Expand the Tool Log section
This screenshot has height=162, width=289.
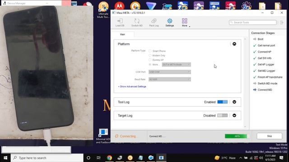click(x=234, y=102)
